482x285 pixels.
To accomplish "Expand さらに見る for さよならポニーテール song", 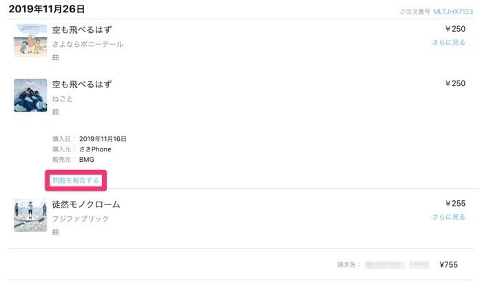I will [x=448, y=43].
